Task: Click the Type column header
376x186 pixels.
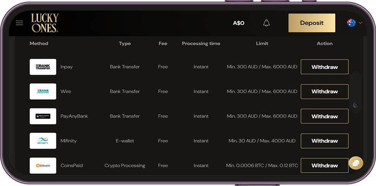Action: point(125,43)
